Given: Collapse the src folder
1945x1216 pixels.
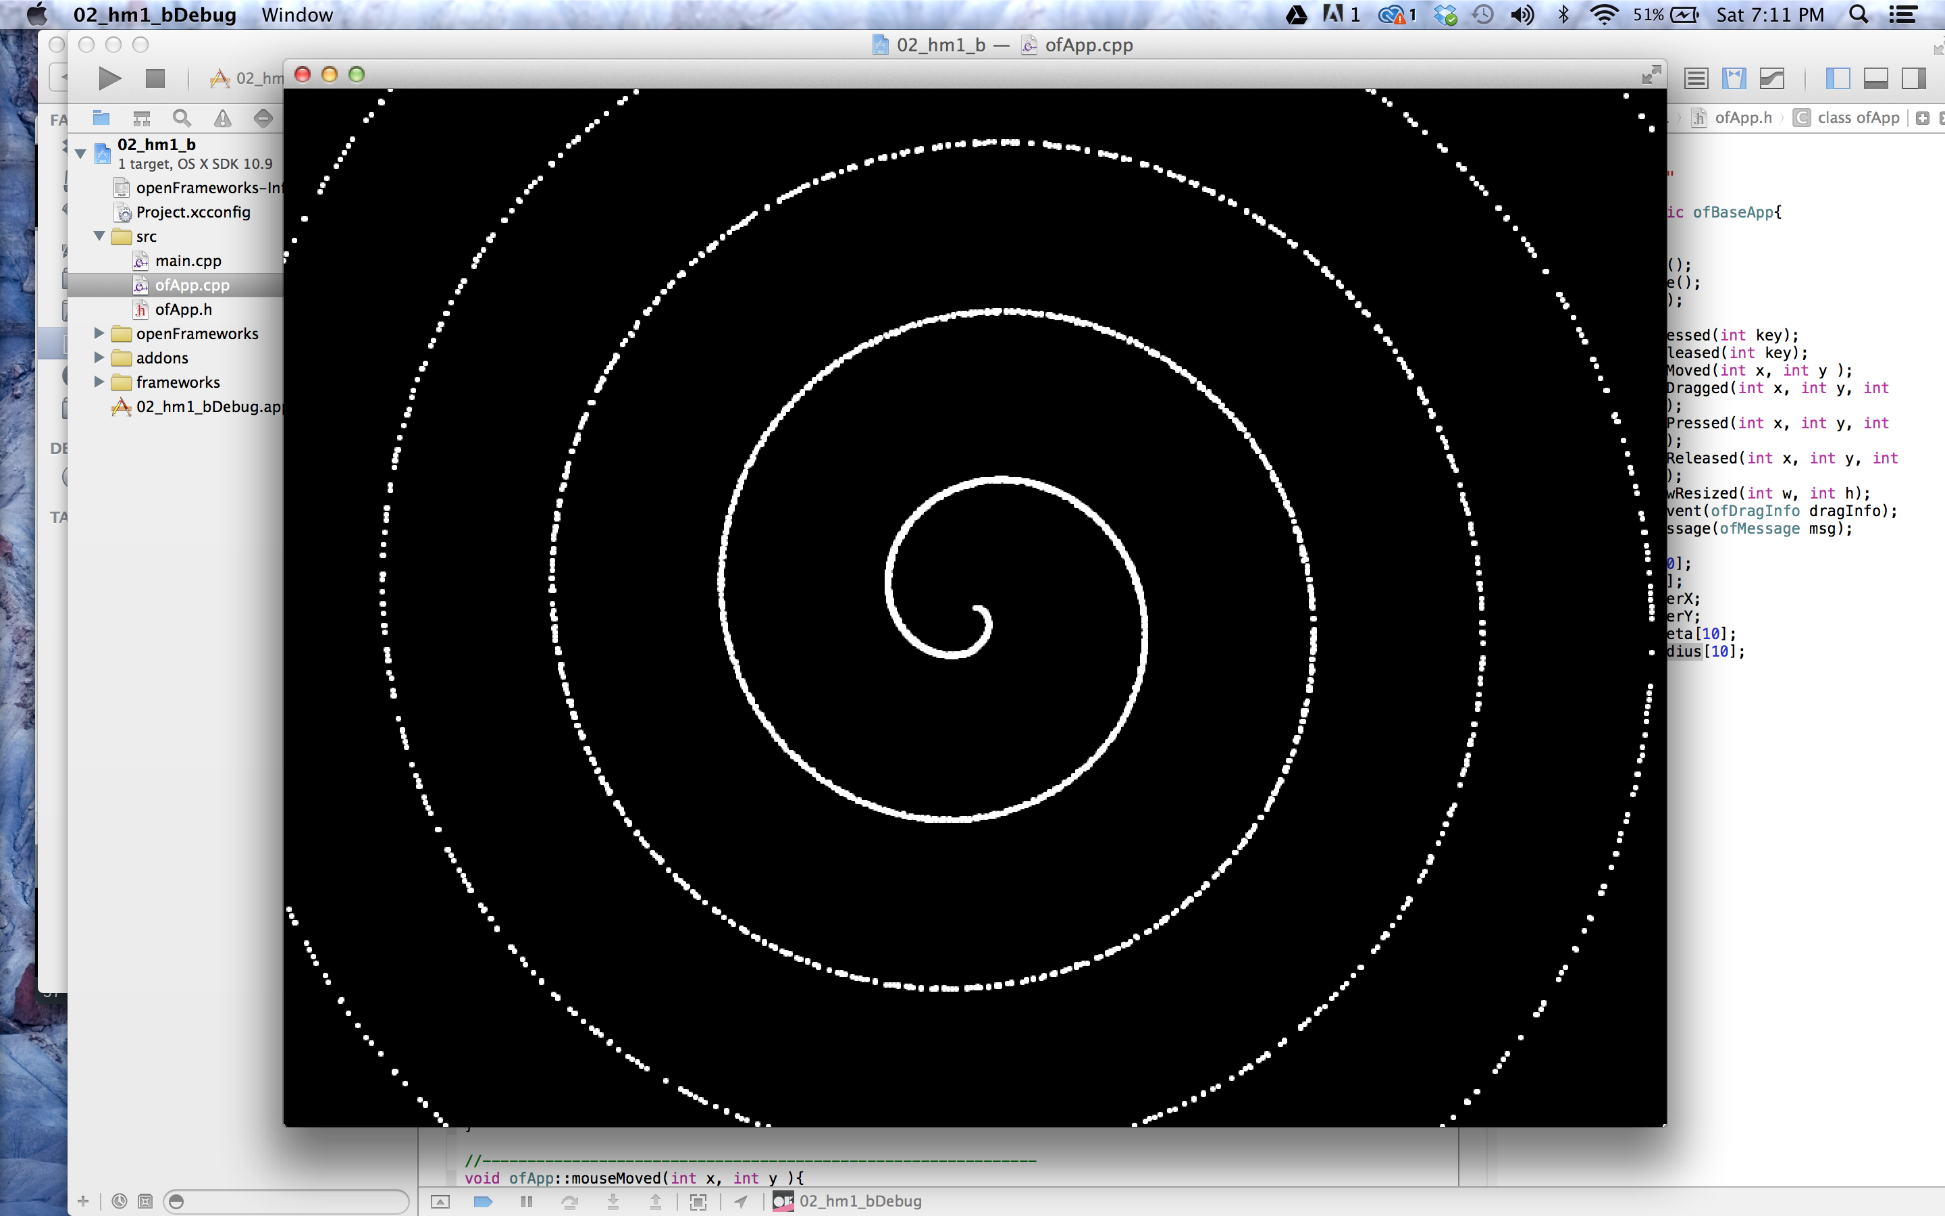Looking at the screenshot, I should coord(100,236).
